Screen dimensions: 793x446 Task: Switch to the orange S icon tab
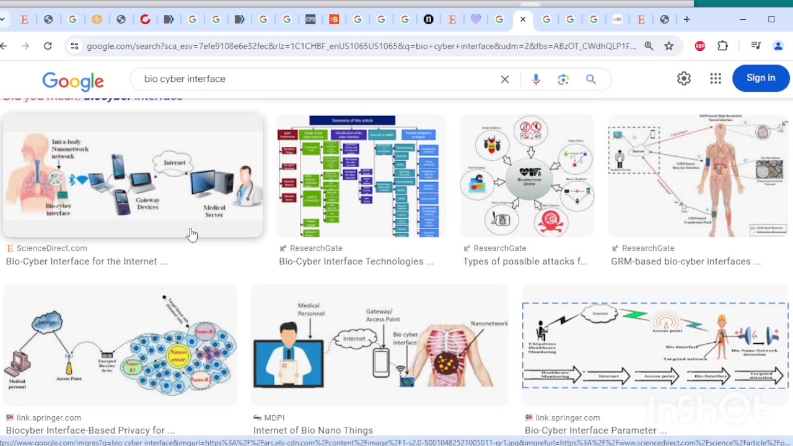(x=334, y=19)
